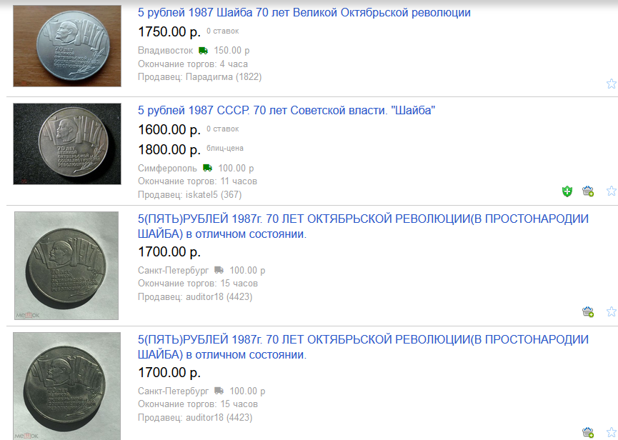Click grey truck icon in first Saint Petersburg listing
This screenshot has width=618, height=440.
[x=219, y=270]
